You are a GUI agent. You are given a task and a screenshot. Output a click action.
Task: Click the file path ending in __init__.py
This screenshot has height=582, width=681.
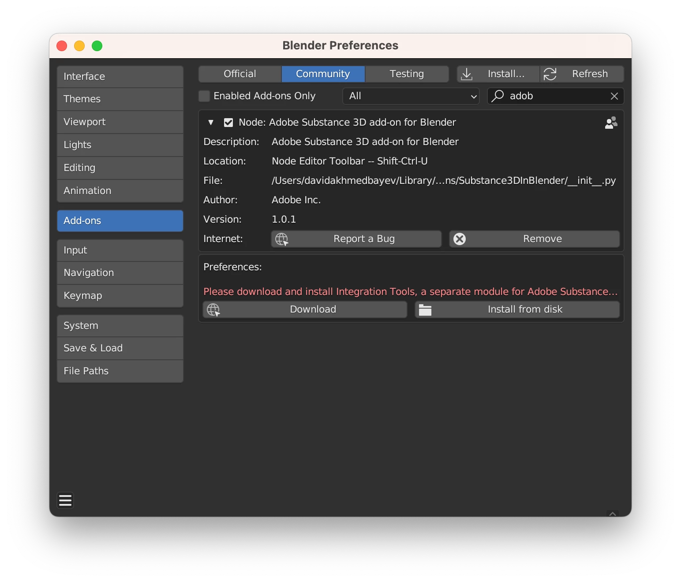click(x=444, y=181)
